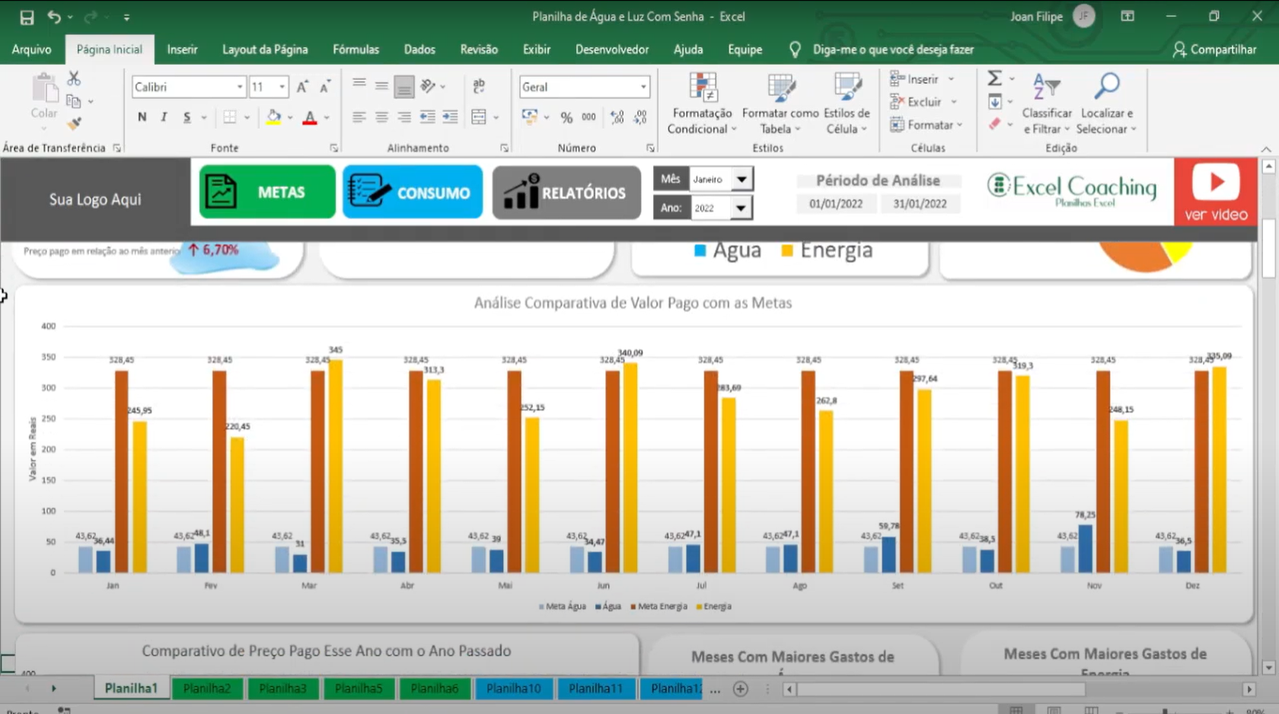
Task: Click the gray RELATÓRIOS button
Action: pyautogui.click(x=566, y=193)
